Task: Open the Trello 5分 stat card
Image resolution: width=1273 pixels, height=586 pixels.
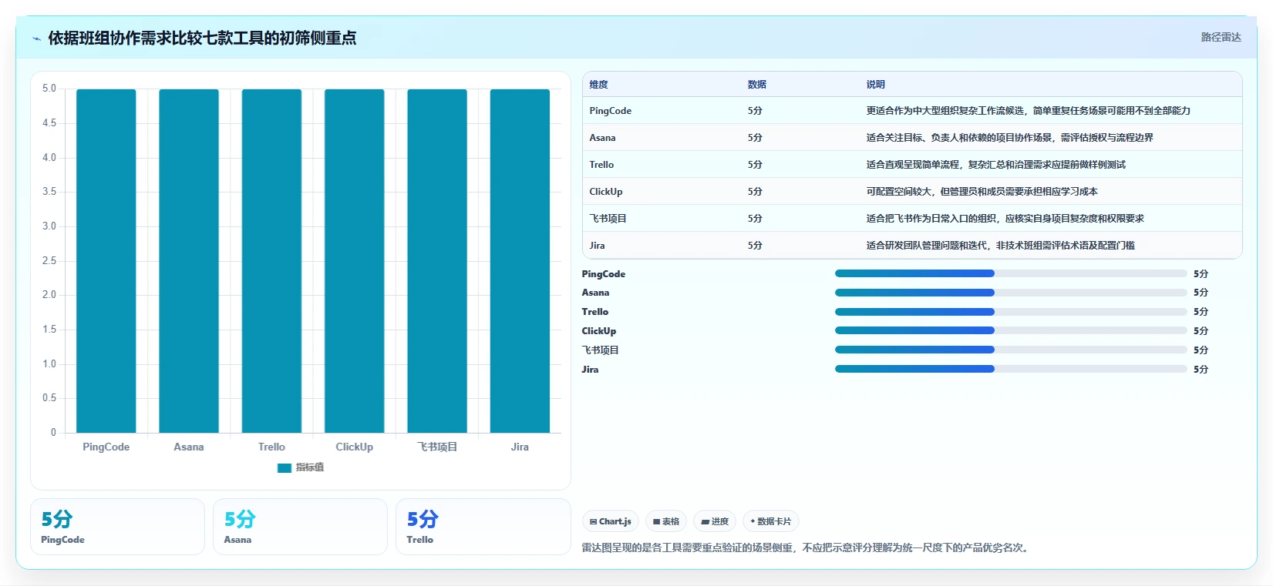Action: (483, 527)
